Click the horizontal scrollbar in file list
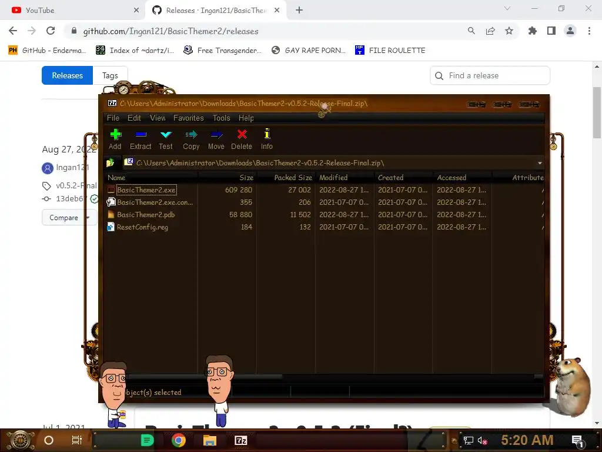 (205, 376)
